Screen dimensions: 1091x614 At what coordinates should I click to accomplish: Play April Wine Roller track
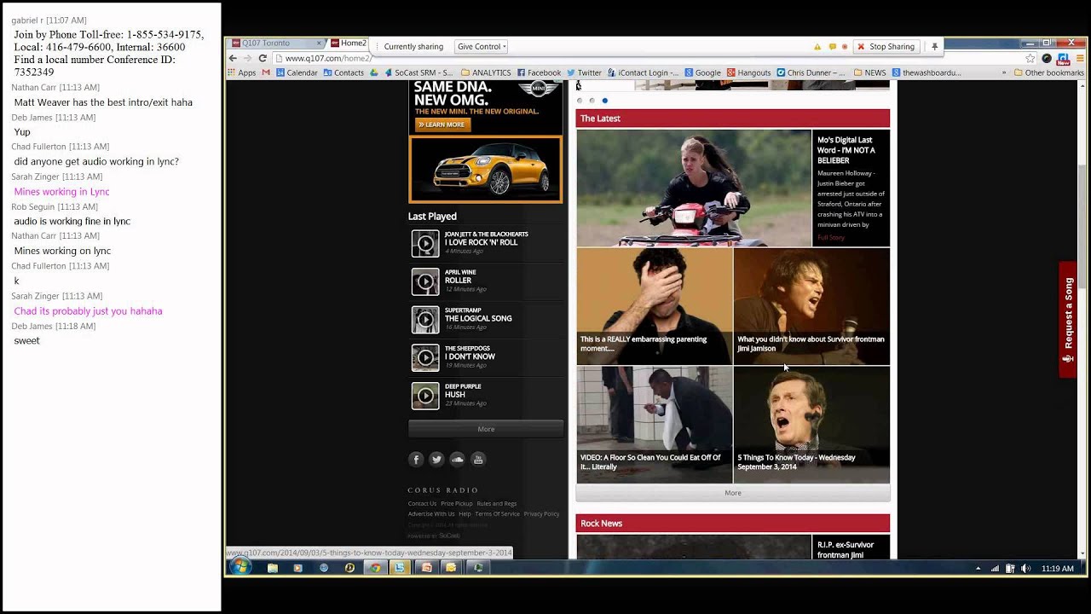(x=425, y=281)
